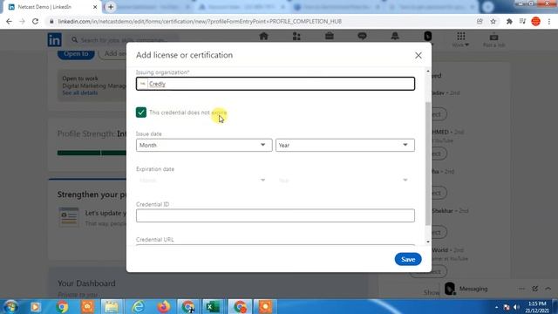The height and width of the screenshot is (314, 558).
Task: Open the reading list icon in Chrome toolbar
Action: [x=522, y=21]
